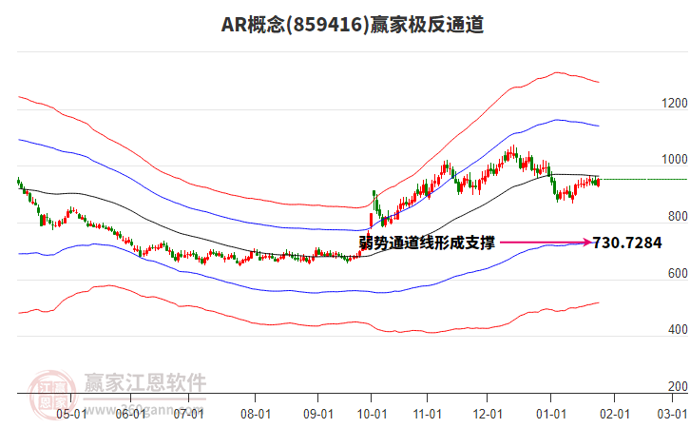690x428 pixels.
Task: Click the x-axis date label 05-01
Action: point(71,414)
